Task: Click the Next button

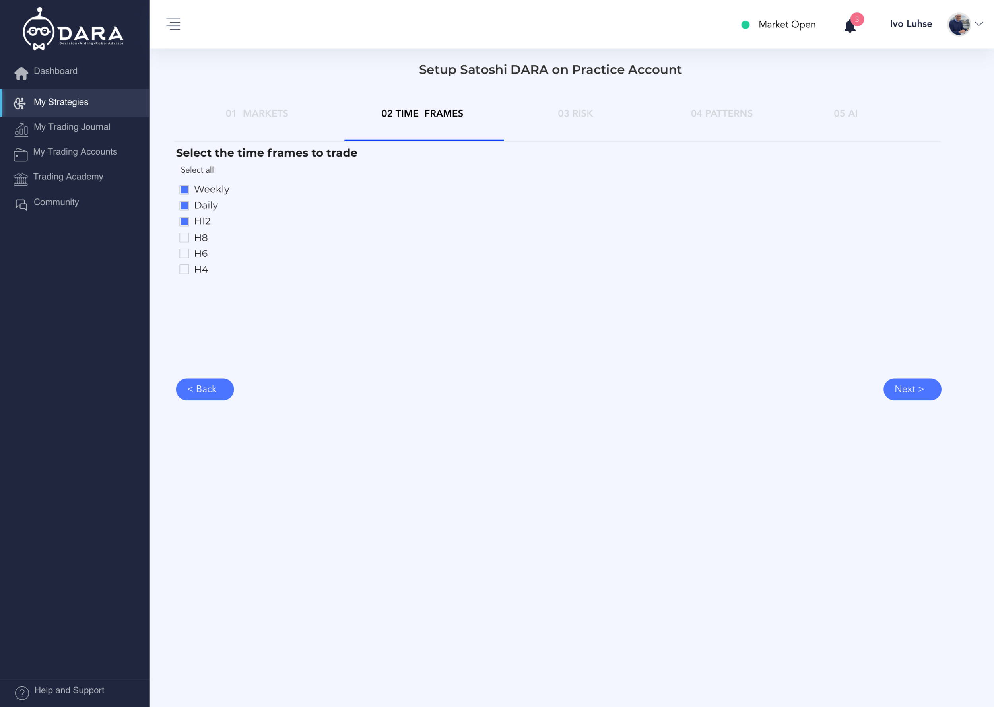Action: [912, 389]
